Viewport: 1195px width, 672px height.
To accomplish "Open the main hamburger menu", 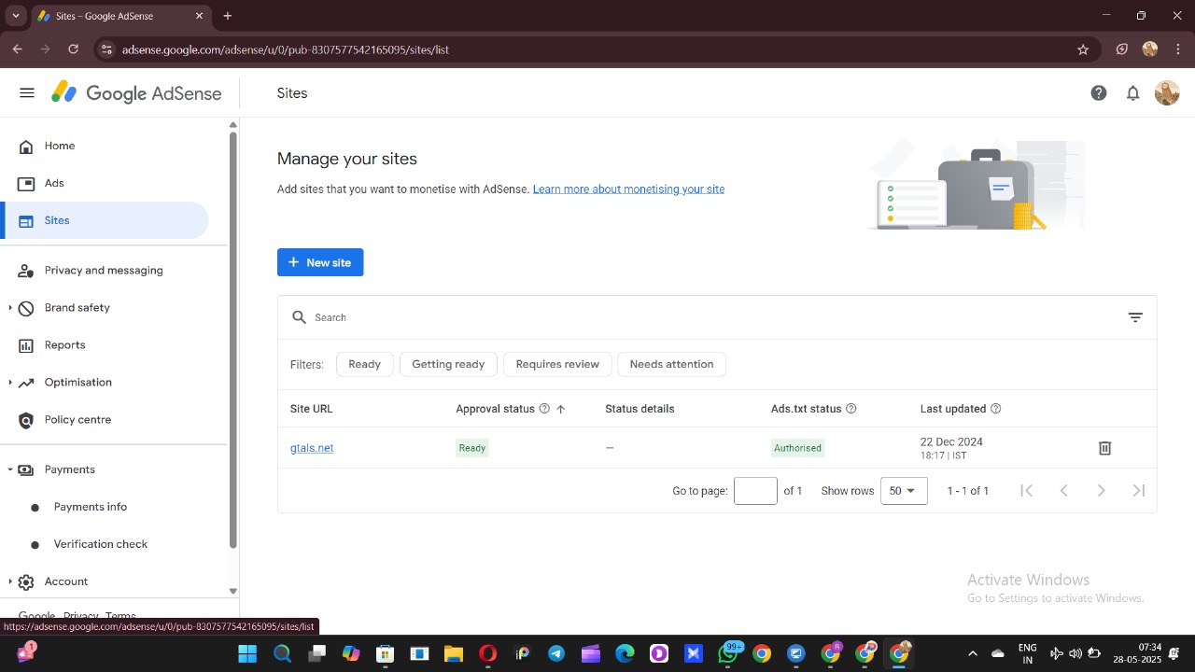I will click(x=27, y=92).
